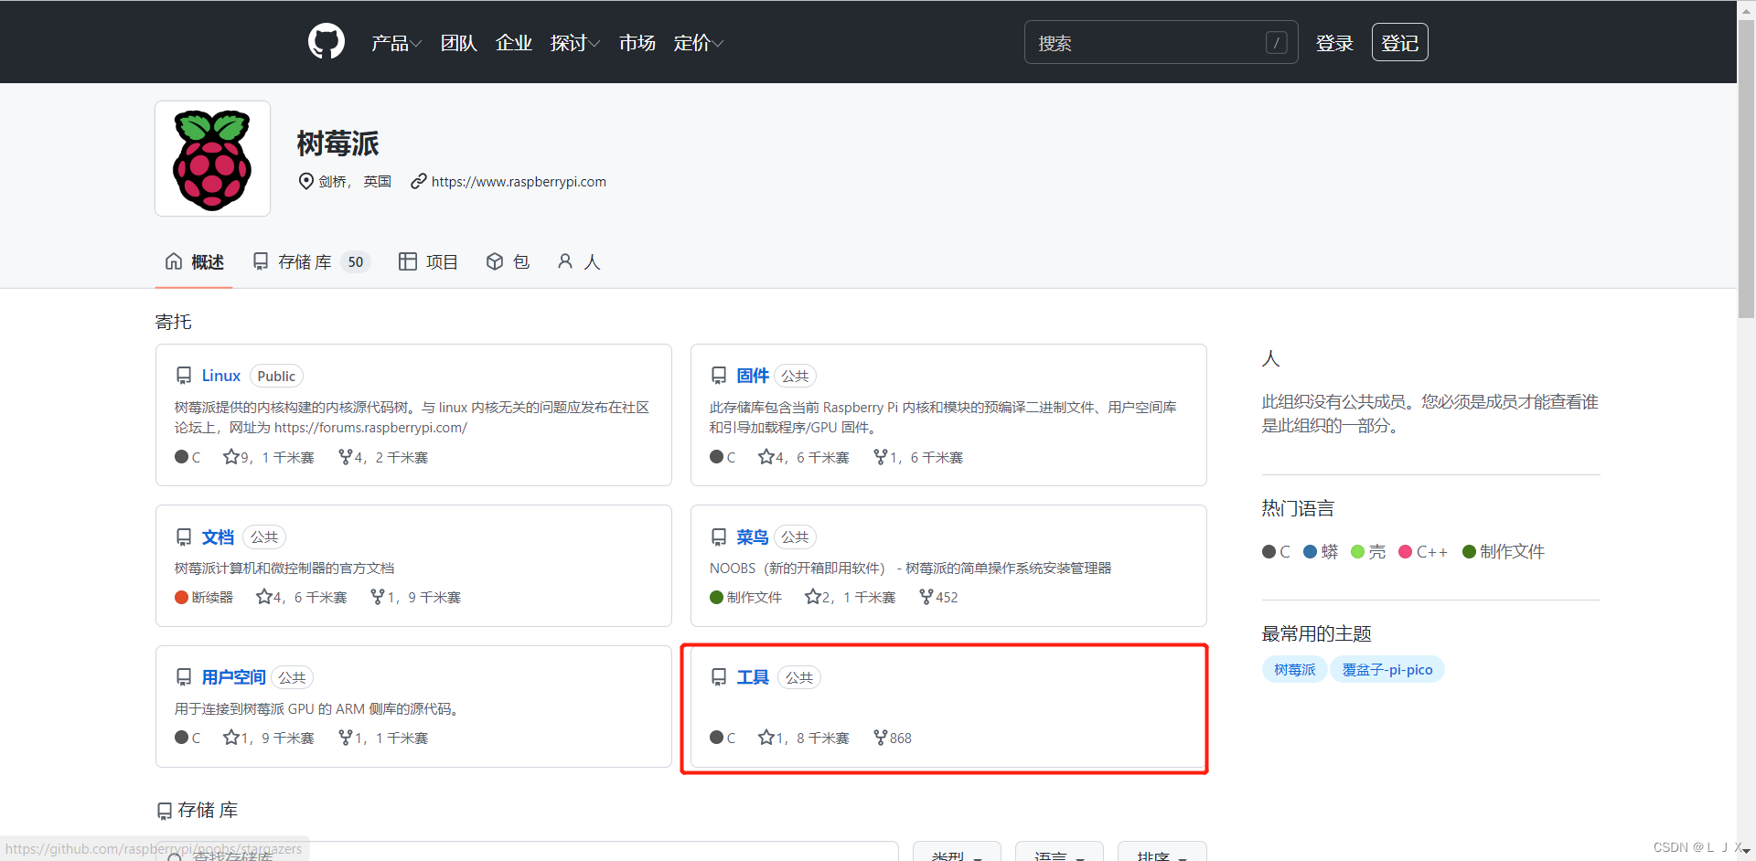Viewport: 1756px width, 861px height.
Task: Click the 树莓派 topic tag
Action: pos(1295,670)
